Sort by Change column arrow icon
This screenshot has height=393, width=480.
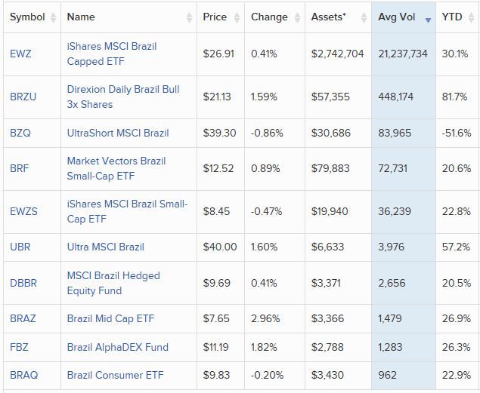(x=297, y=17)
